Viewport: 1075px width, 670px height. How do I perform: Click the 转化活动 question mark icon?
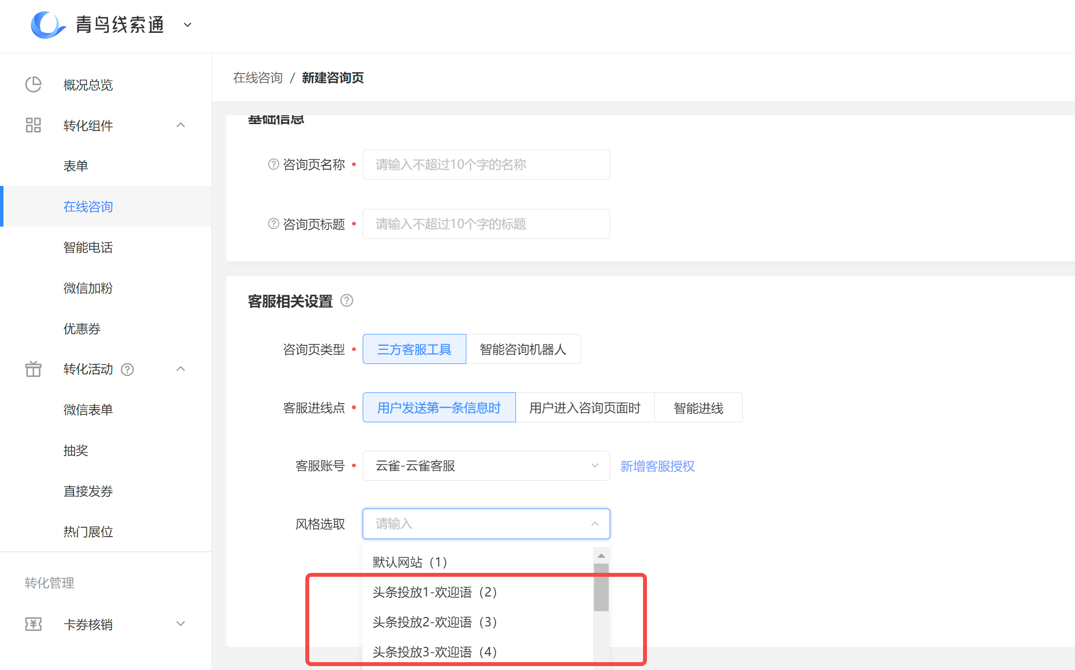(x=127, y=369)
